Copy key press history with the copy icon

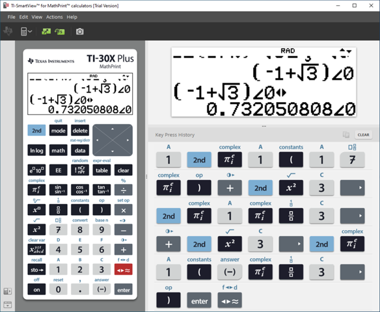(x=346, y=135)
